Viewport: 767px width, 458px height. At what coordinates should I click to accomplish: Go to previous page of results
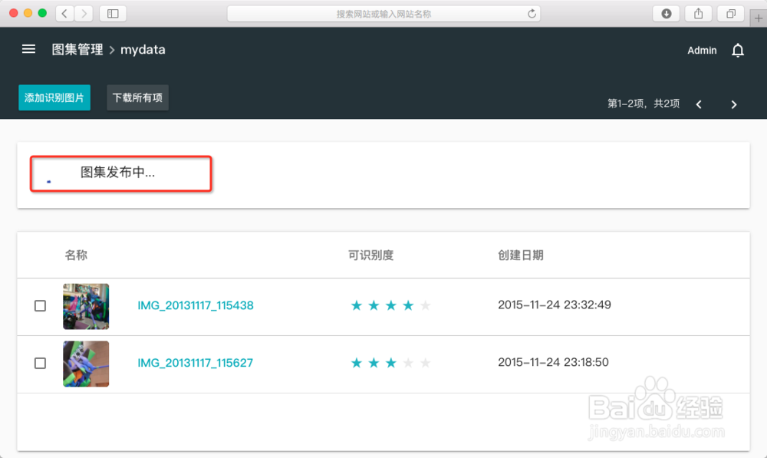(699, 104)
